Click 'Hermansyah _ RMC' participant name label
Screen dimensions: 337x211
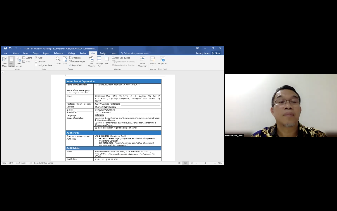(x=234, y=136)
